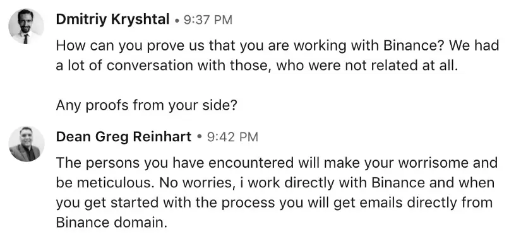
Task: Click "a lot of conversation with those" line
Action: tap(257, 66)
